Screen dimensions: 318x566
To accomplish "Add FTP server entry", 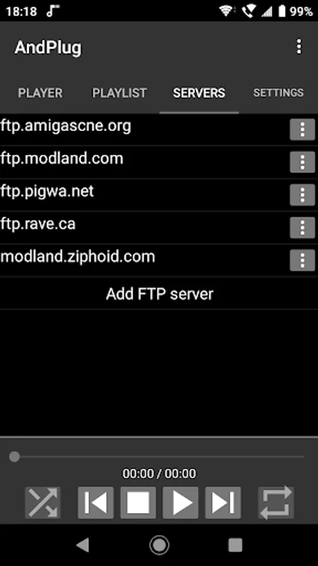I will [x=159, y=294].
